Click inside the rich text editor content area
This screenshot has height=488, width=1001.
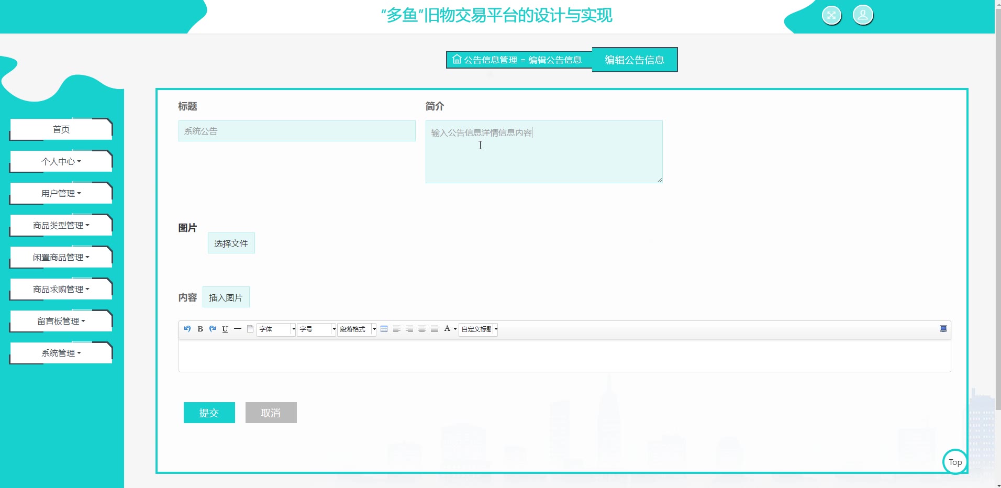point(565,356)
